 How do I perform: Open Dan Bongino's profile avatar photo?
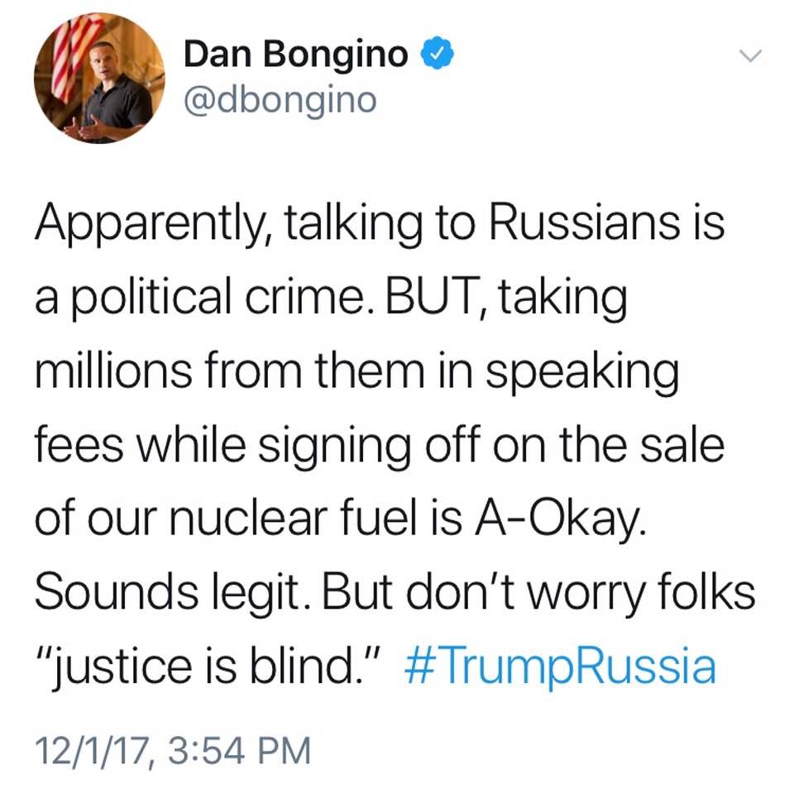pyautogui.click(x=99, y=78)
